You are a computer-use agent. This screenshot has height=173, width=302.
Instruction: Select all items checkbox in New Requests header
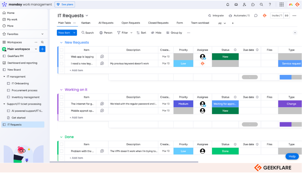[x=62, y=50]
